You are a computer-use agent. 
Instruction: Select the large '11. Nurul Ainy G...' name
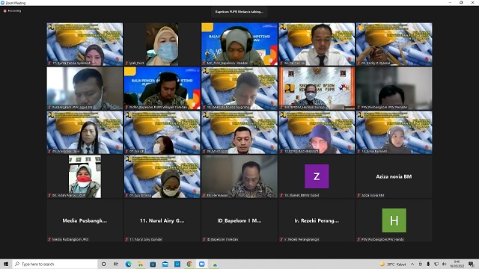point(162,220)
